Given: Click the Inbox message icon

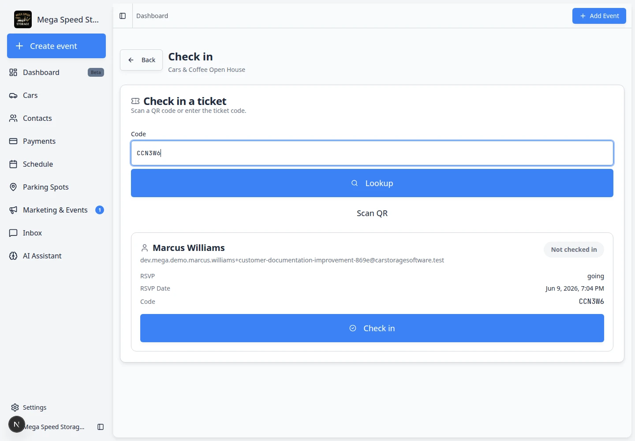Looking at the screenshot, I should 13,233.
